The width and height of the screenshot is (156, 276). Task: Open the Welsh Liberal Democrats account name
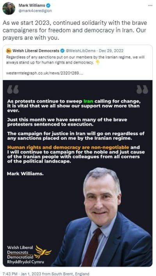(36, 51)
